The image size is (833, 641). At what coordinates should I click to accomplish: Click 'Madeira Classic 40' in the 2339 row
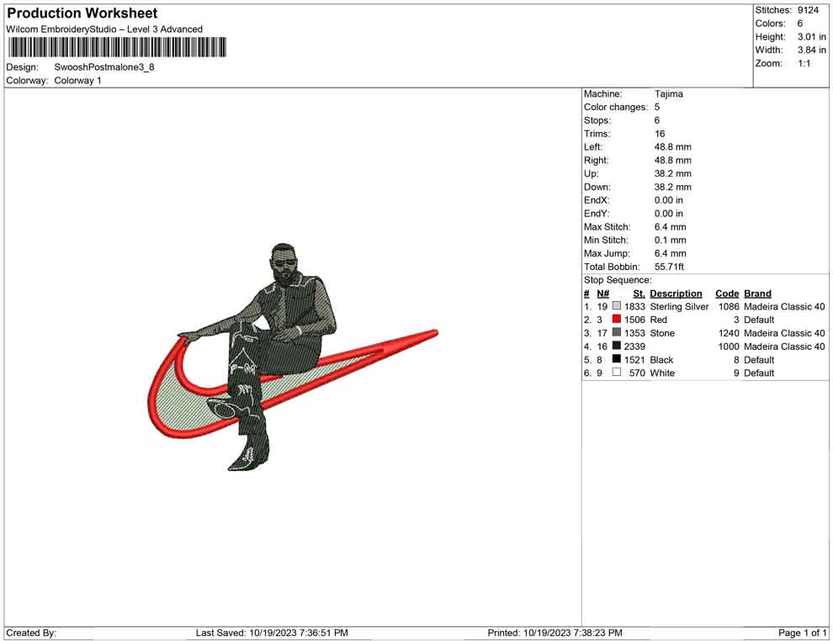[x=785, y=347]
